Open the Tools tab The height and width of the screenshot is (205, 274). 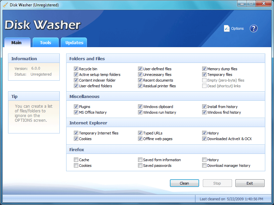tap(45, 42)
